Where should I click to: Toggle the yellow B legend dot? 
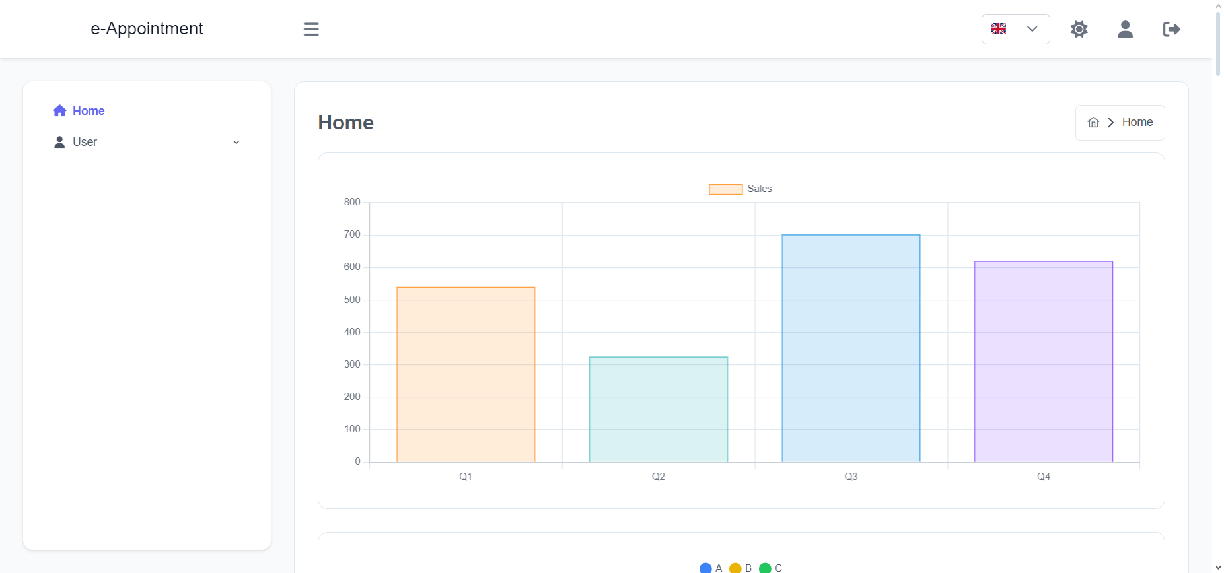[x=735, y=568]
